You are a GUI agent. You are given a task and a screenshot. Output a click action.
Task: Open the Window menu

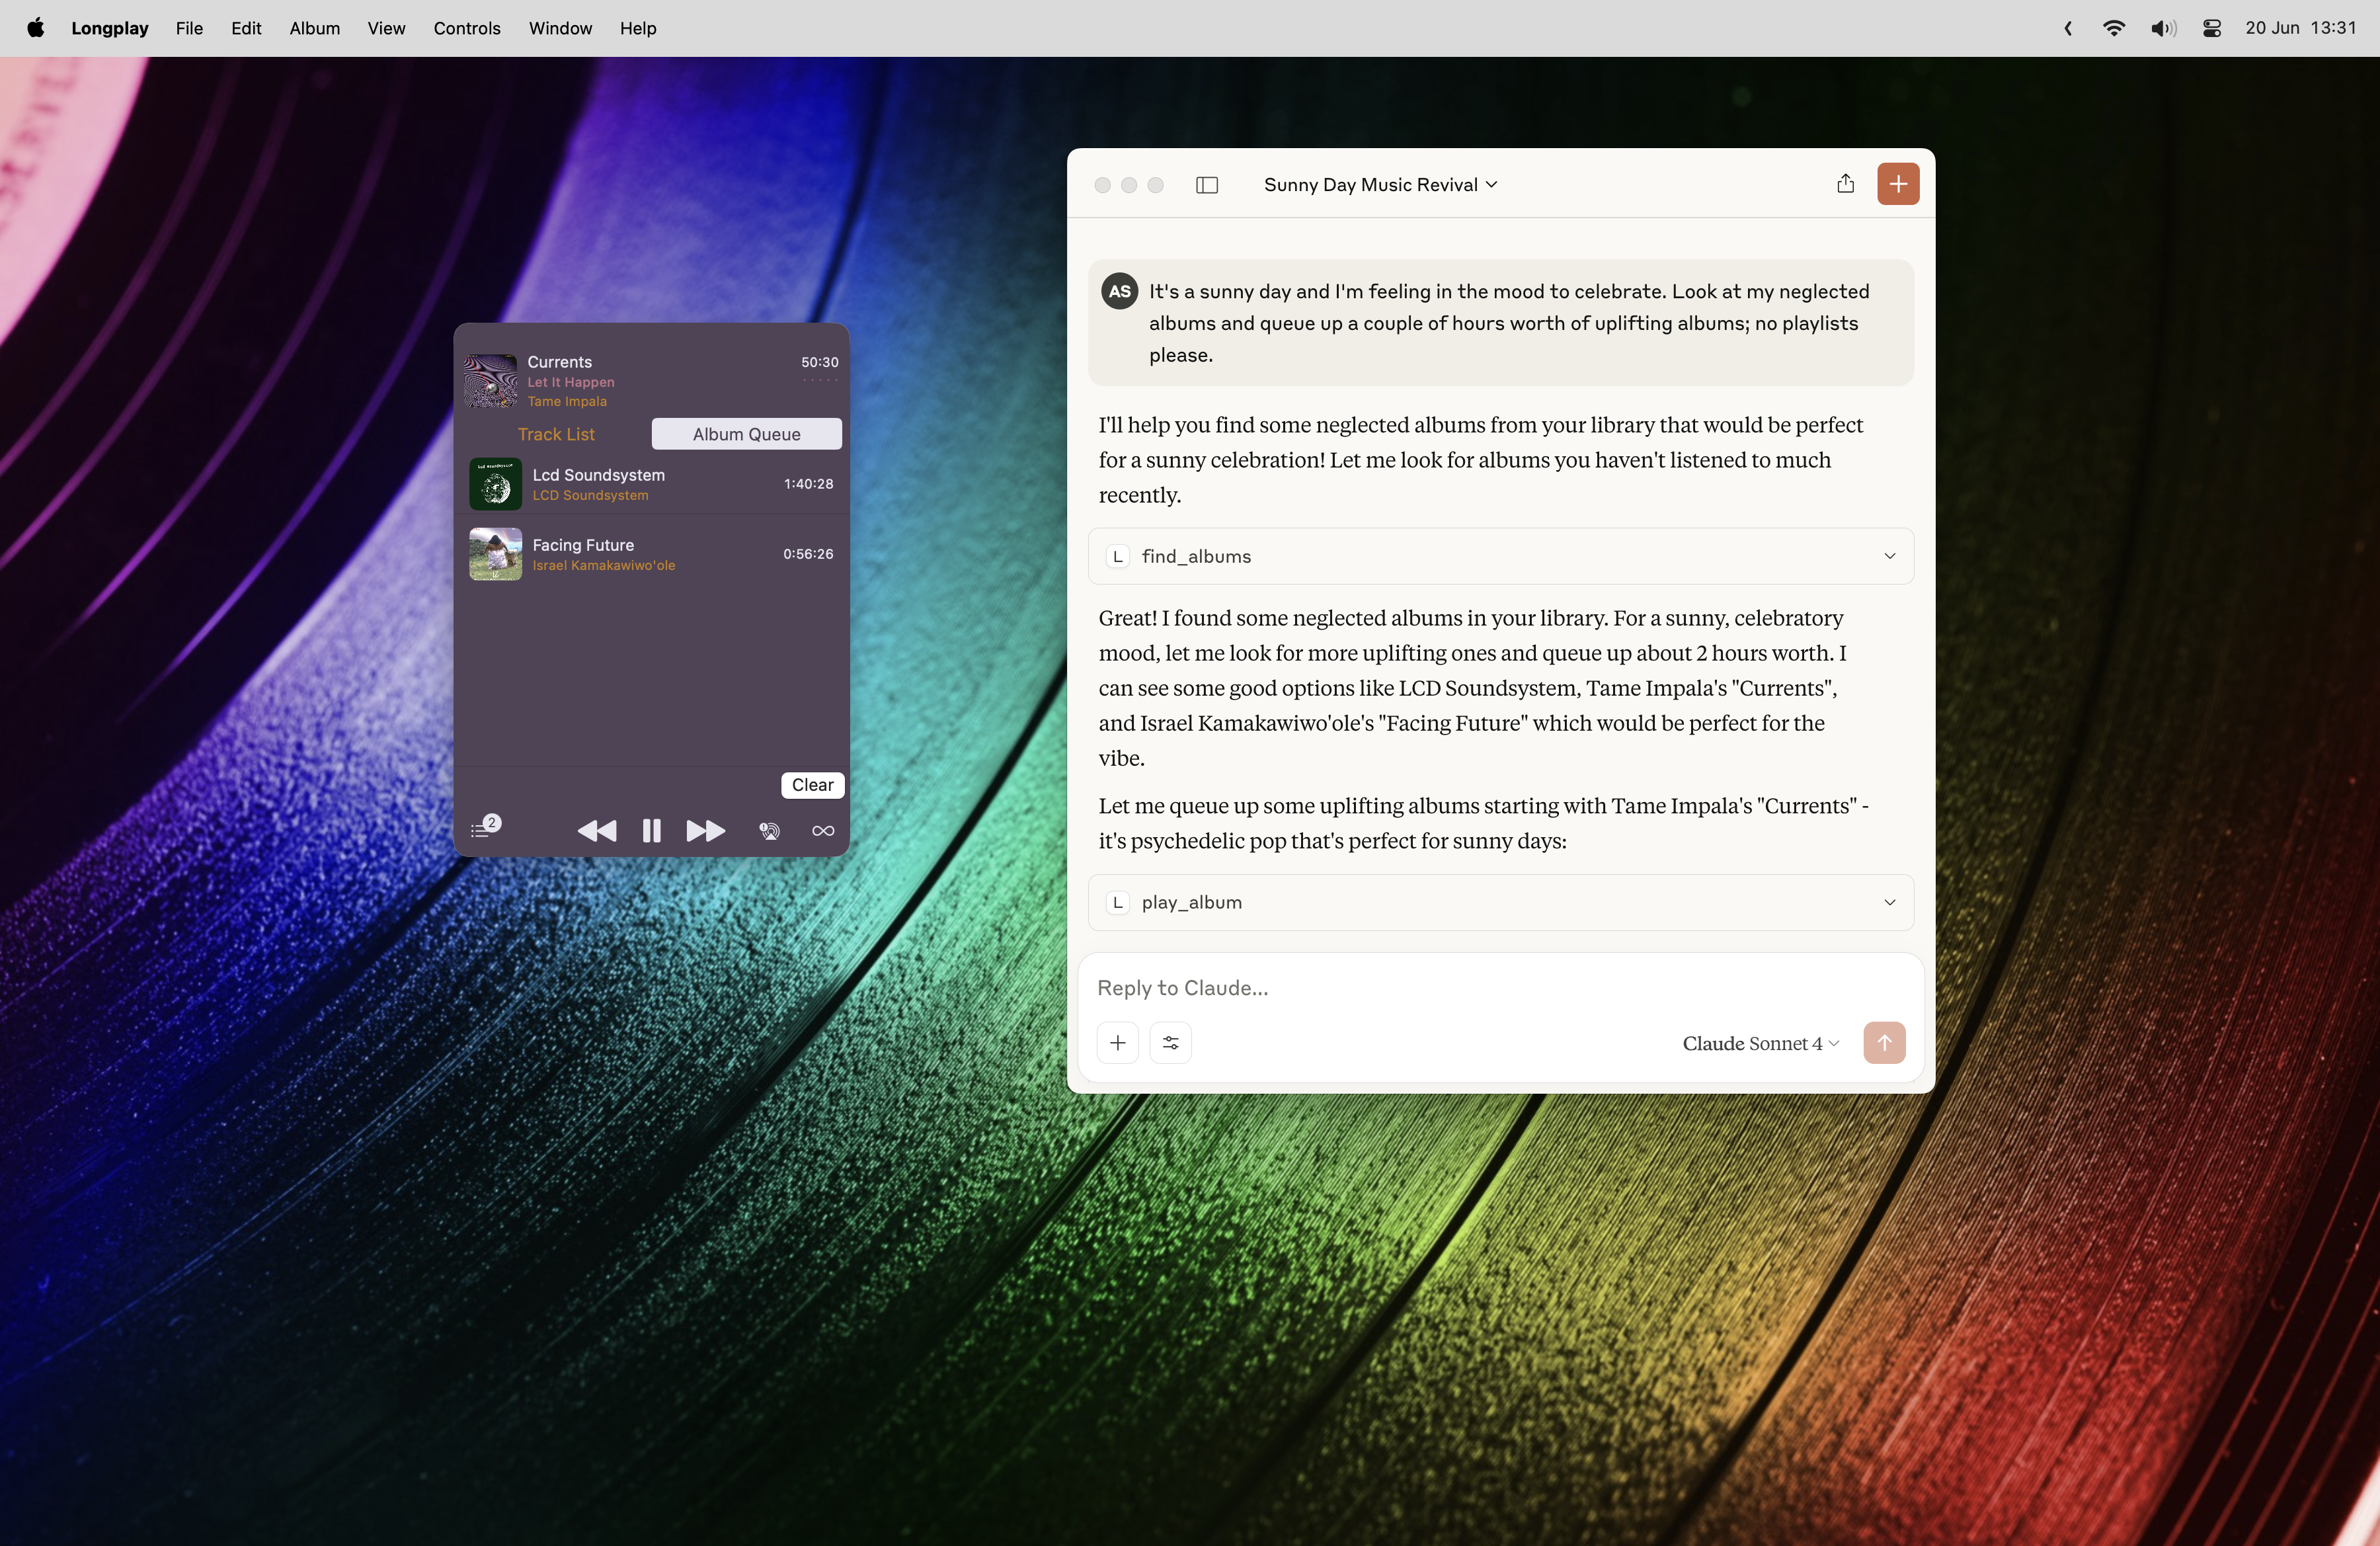click(560, 28)
